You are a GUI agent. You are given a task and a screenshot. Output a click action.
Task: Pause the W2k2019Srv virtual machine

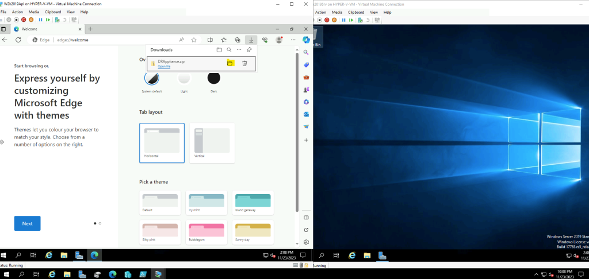(x=345, y=20)
